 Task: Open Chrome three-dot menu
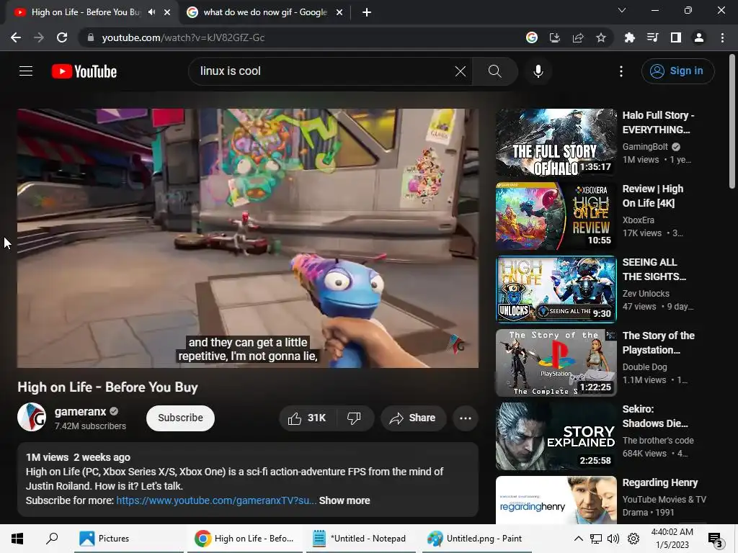[722, 37]
